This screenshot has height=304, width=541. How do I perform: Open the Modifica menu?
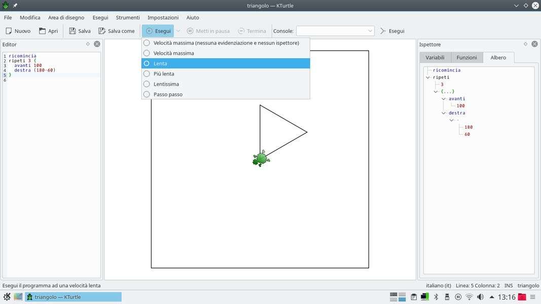pyautogui.click(x=30, y=18)
